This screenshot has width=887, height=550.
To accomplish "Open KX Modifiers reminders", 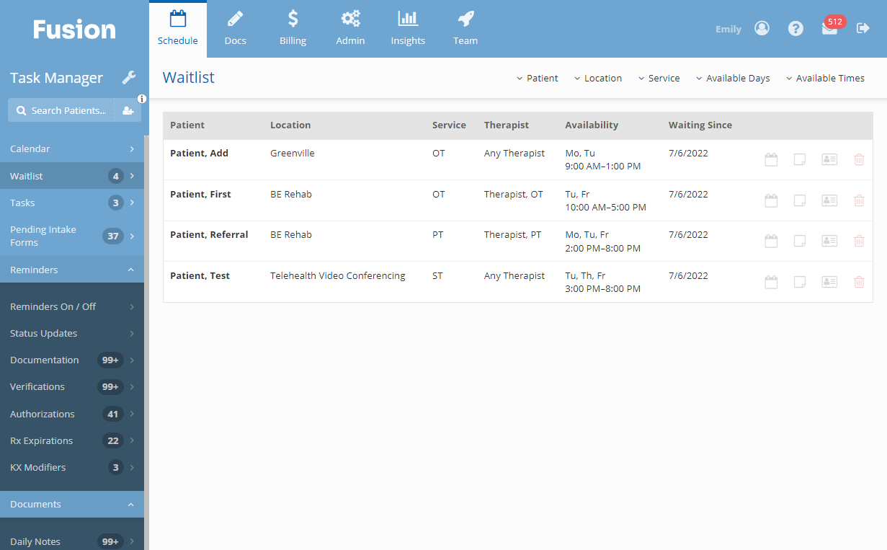I will tap(72, 467).
